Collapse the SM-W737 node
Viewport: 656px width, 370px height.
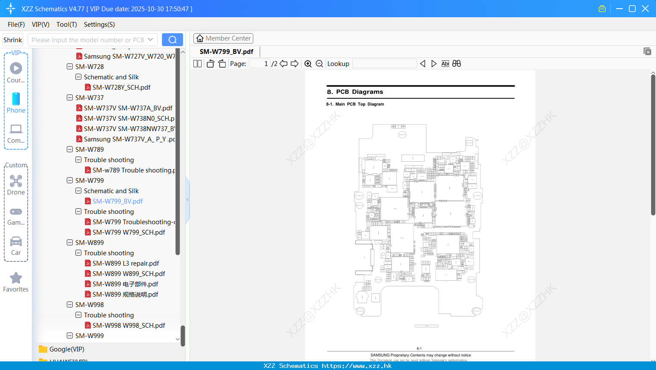[x=70, y=97]
